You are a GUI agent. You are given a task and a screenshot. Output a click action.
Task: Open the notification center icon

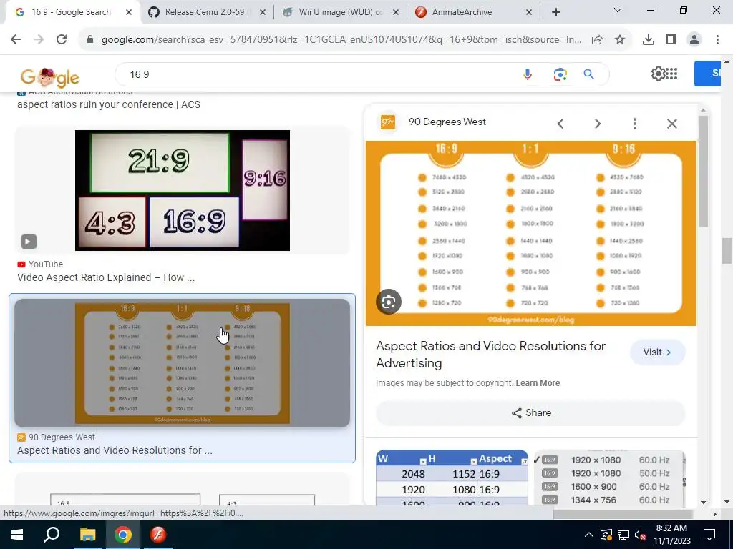coord(709,535)
